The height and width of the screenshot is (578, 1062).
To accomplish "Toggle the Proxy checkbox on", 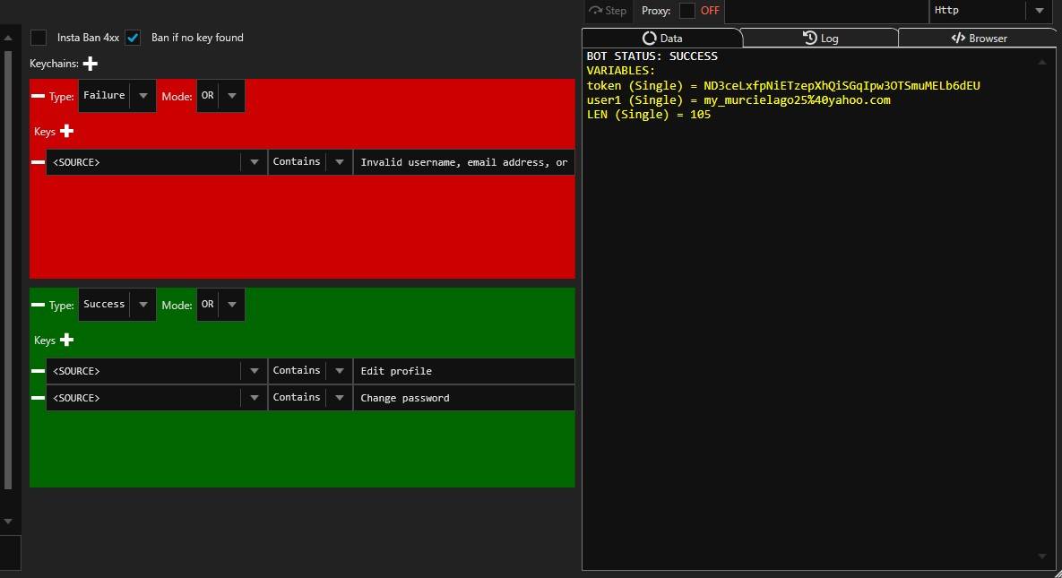I will click(x=687, y=11).
